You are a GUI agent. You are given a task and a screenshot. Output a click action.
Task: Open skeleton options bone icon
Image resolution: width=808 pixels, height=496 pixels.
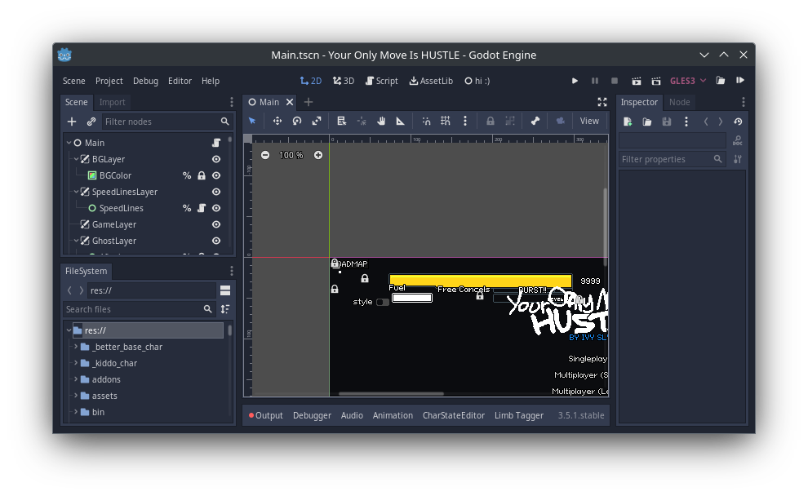click(535, 121)
